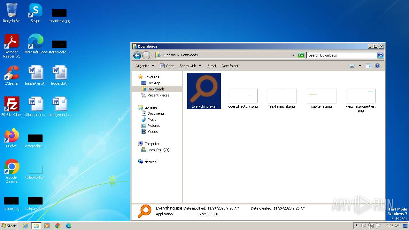Screen dimensions: 409x230
Task: Open the volume speaker tray icon
Action: (x=363, y=226)
